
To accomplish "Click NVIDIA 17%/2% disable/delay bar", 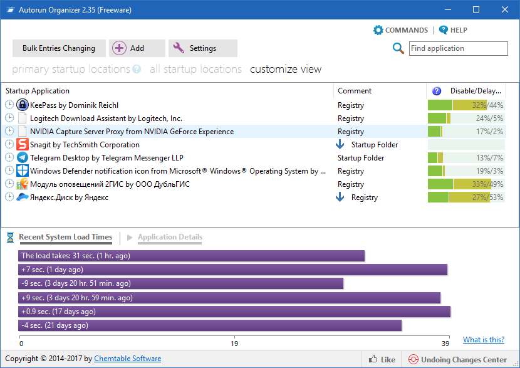I will 466,132.
